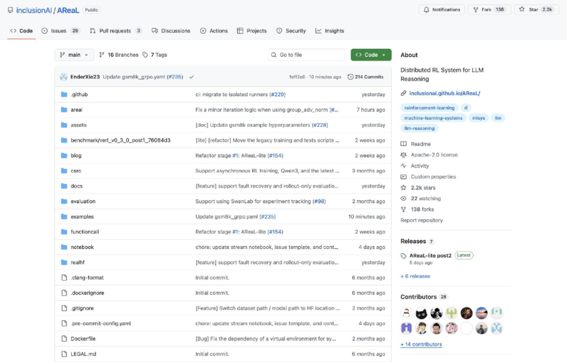Select the reinforcement-learning topic tag
The width and height of the screenshot is (567, 362).
429,108
